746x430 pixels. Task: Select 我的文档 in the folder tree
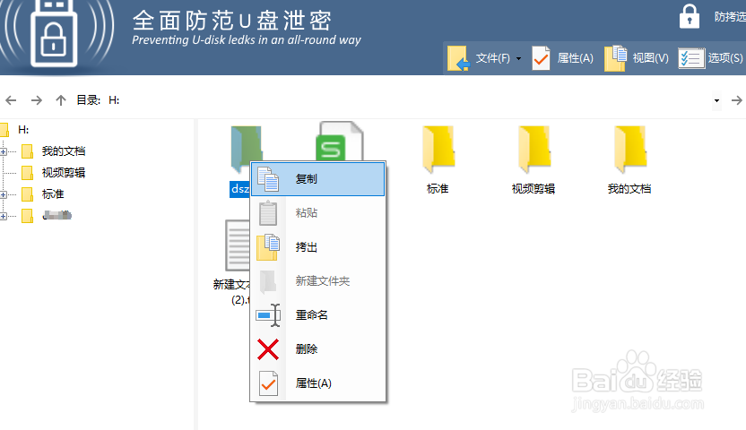pyautogui.click(x=64, y=151)
